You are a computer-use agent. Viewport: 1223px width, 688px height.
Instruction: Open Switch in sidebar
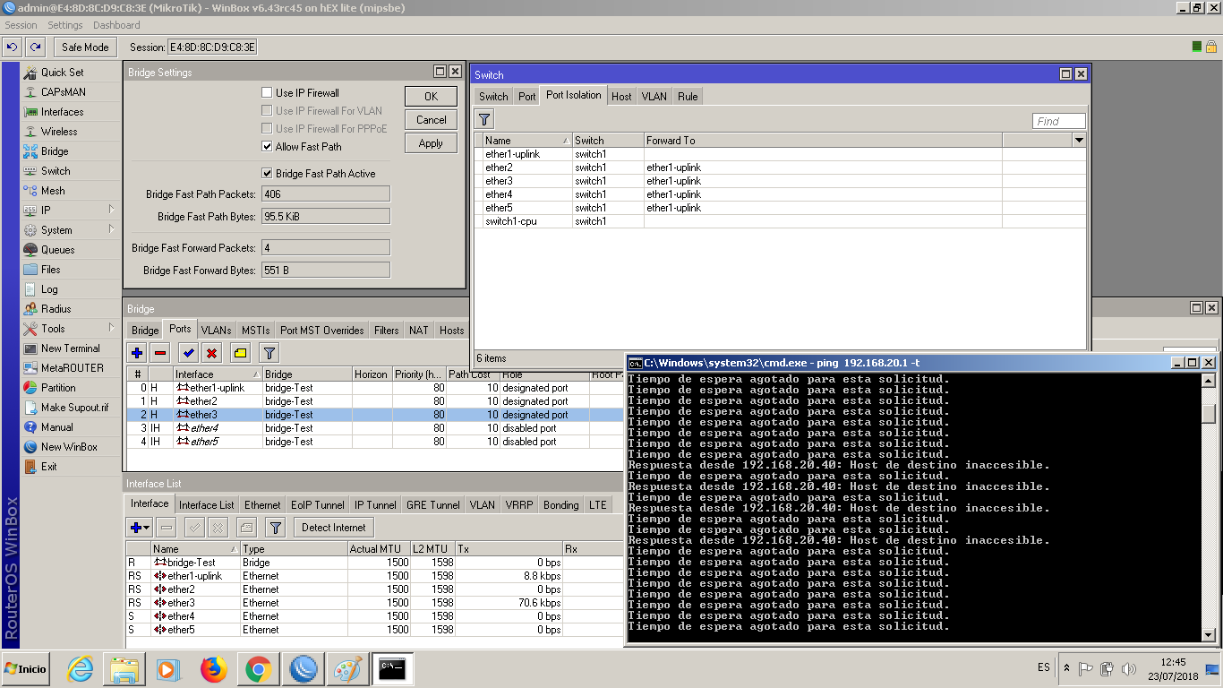(x=56, y=171)
